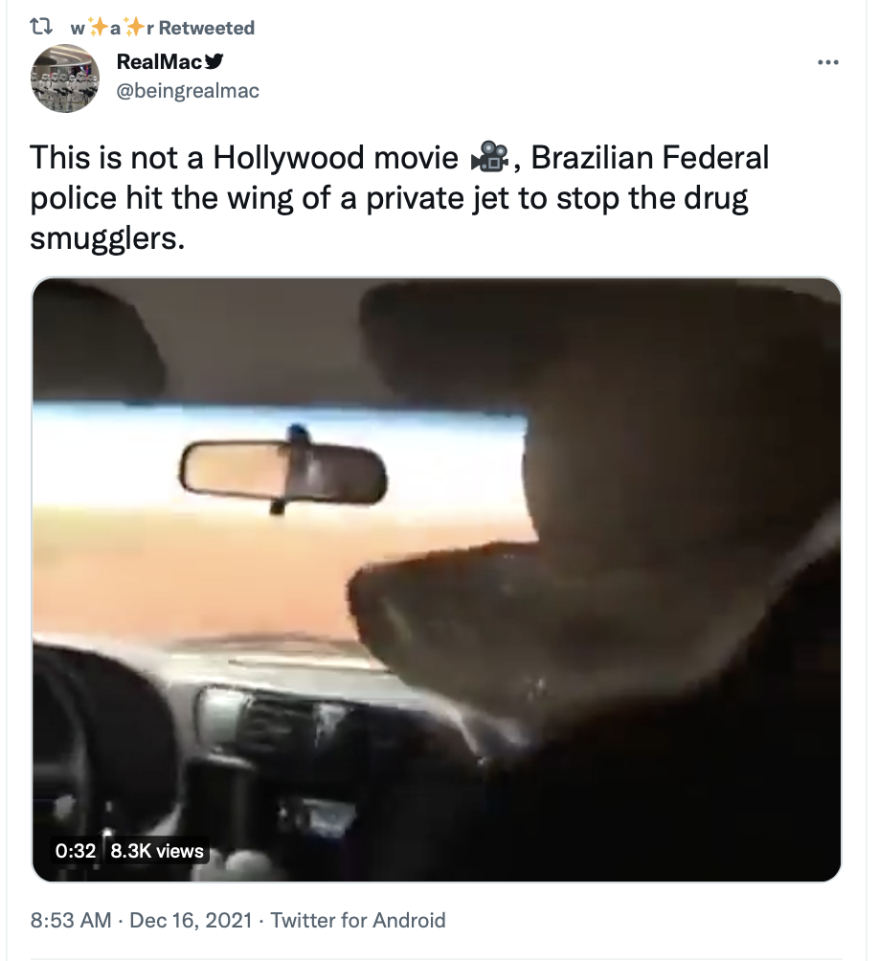Open the three-dot more options menu
This screenshot has width=879, height=961.
point(827,62)
